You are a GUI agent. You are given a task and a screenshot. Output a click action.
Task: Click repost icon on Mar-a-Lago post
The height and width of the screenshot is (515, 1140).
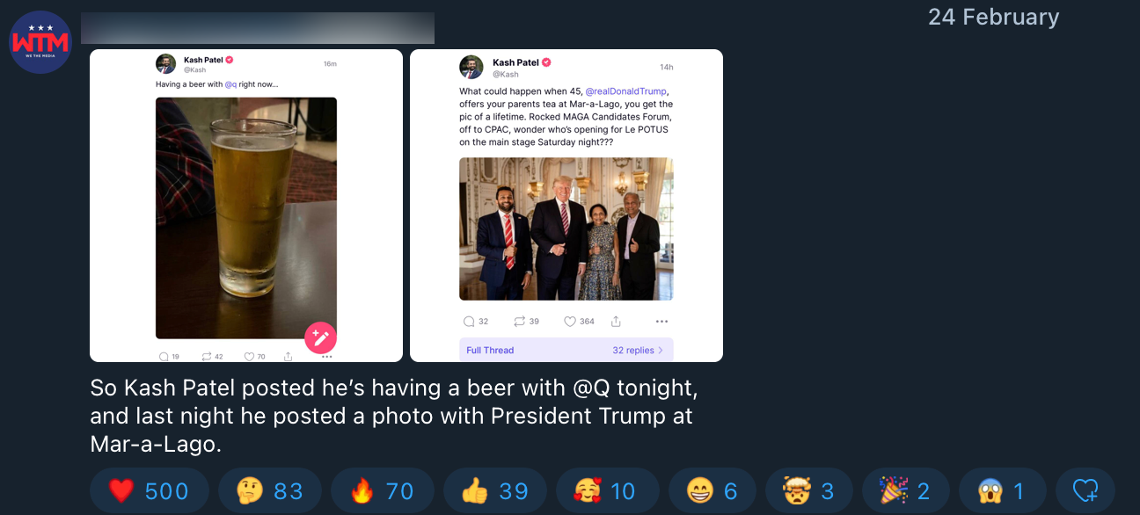click(x=519, y=322)
